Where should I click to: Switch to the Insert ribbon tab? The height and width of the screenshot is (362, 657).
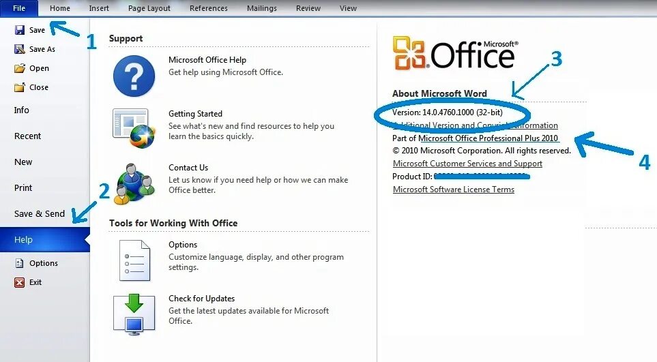click(x=99, y=8)
